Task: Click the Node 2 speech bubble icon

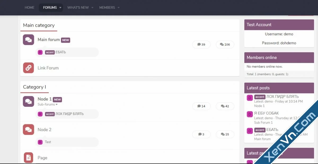Action: tap(28, 130)
